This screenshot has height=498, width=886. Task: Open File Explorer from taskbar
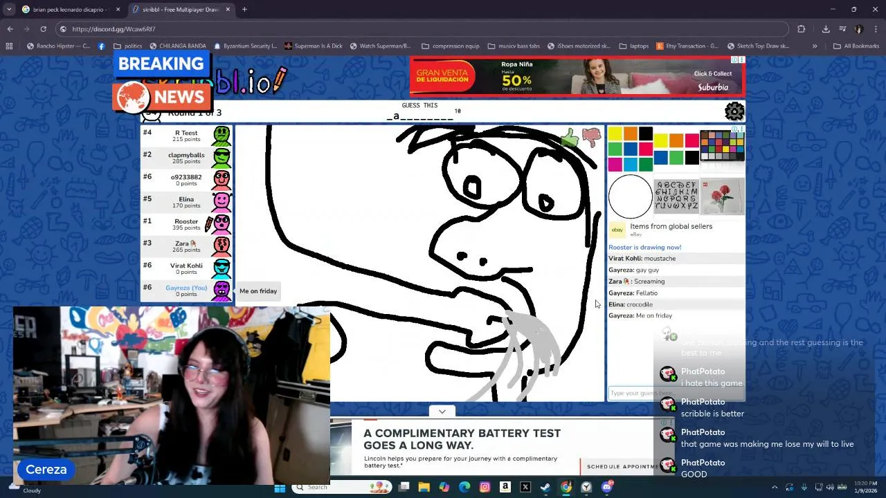pos(424,488)
